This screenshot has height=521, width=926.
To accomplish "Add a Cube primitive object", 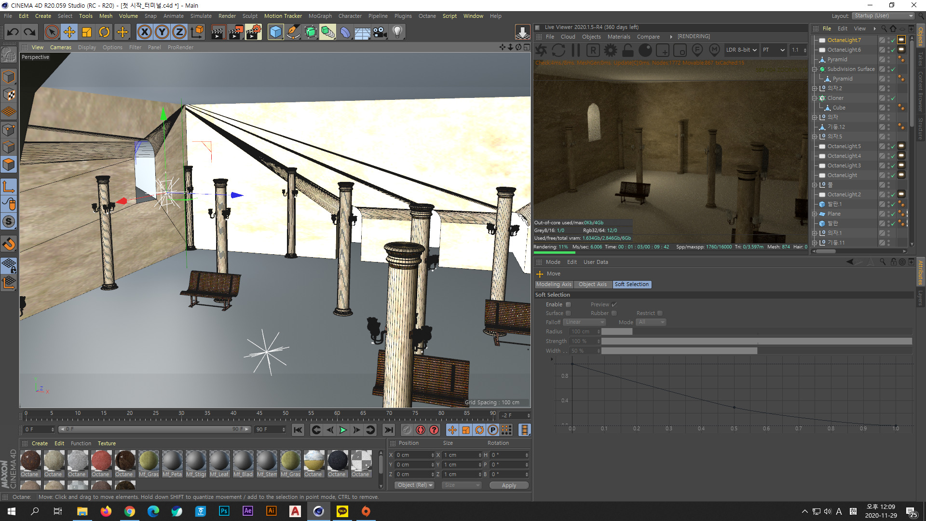I will [276, 32].
